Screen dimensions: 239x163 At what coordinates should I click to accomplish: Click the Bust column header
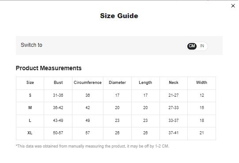point(58,83)
